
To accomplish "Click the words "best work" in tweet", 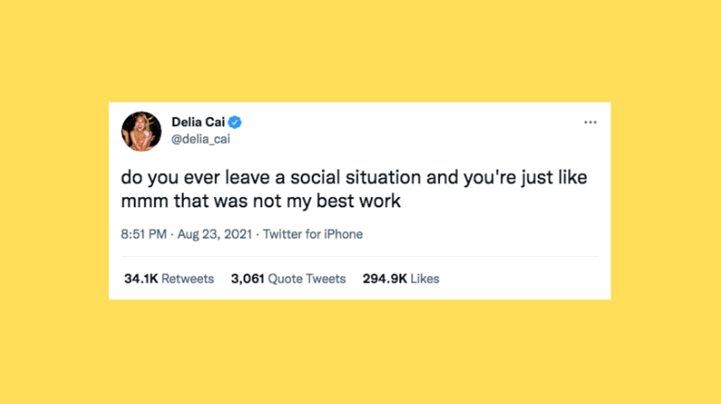I will click(358, 201).
